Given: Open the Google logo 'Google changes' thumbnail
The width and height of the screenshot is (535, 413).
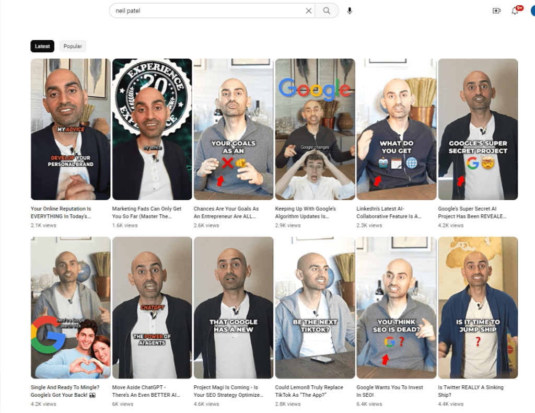Looking at the screenshot, I should 315,129.
